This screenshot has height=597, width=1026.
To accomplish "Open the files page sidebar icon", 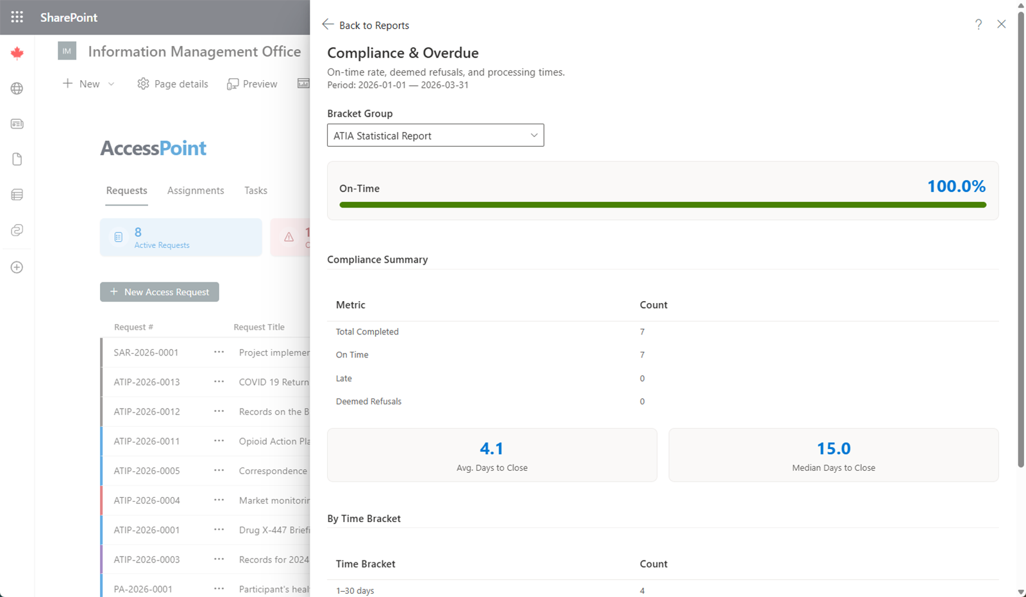I will click(x=17, y=159).
